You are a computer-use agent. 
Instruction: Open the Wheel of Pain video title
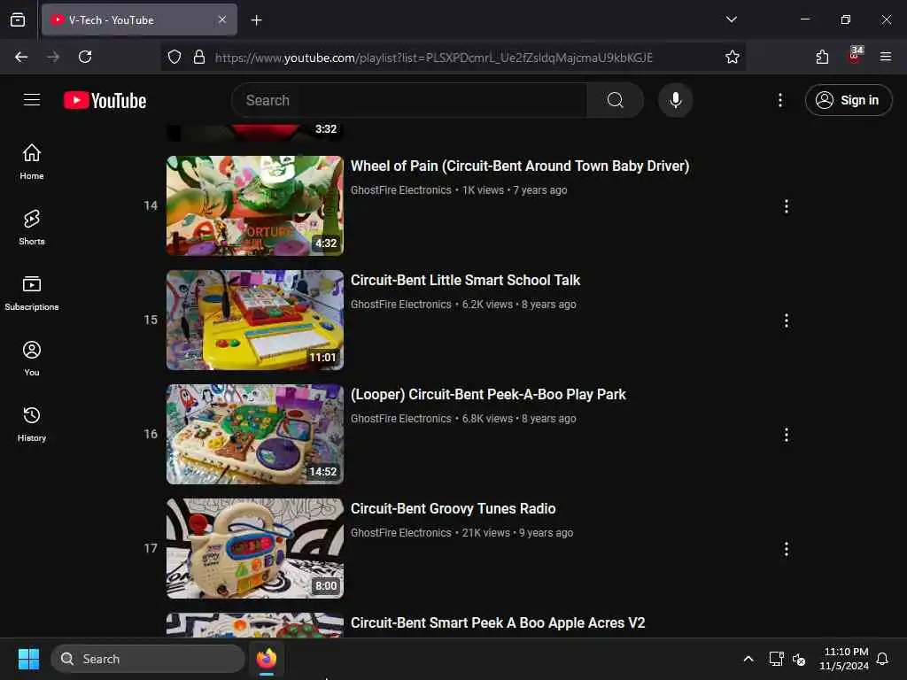[520, 166]
